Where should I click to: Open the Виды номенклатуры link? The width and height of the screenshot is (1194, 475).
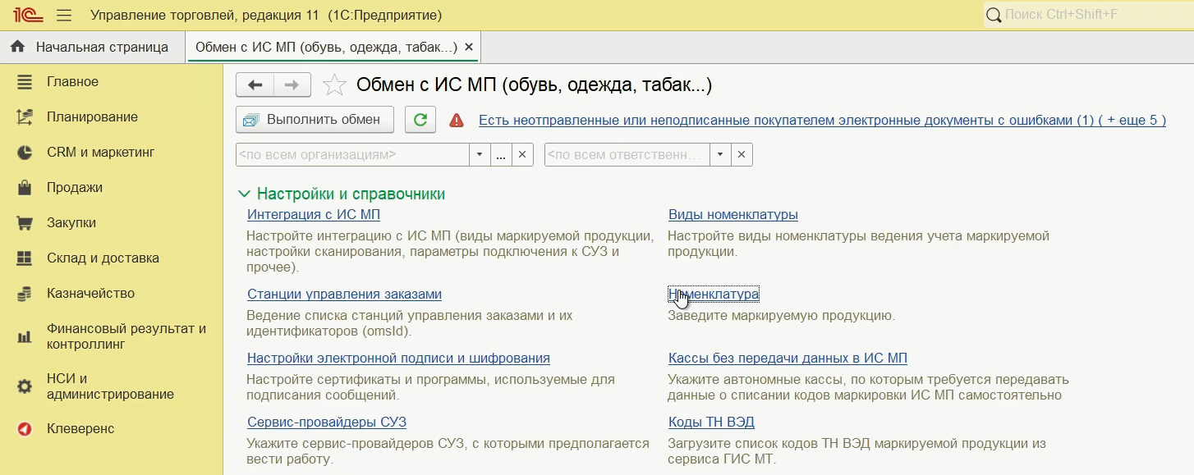tap(733, 215)
